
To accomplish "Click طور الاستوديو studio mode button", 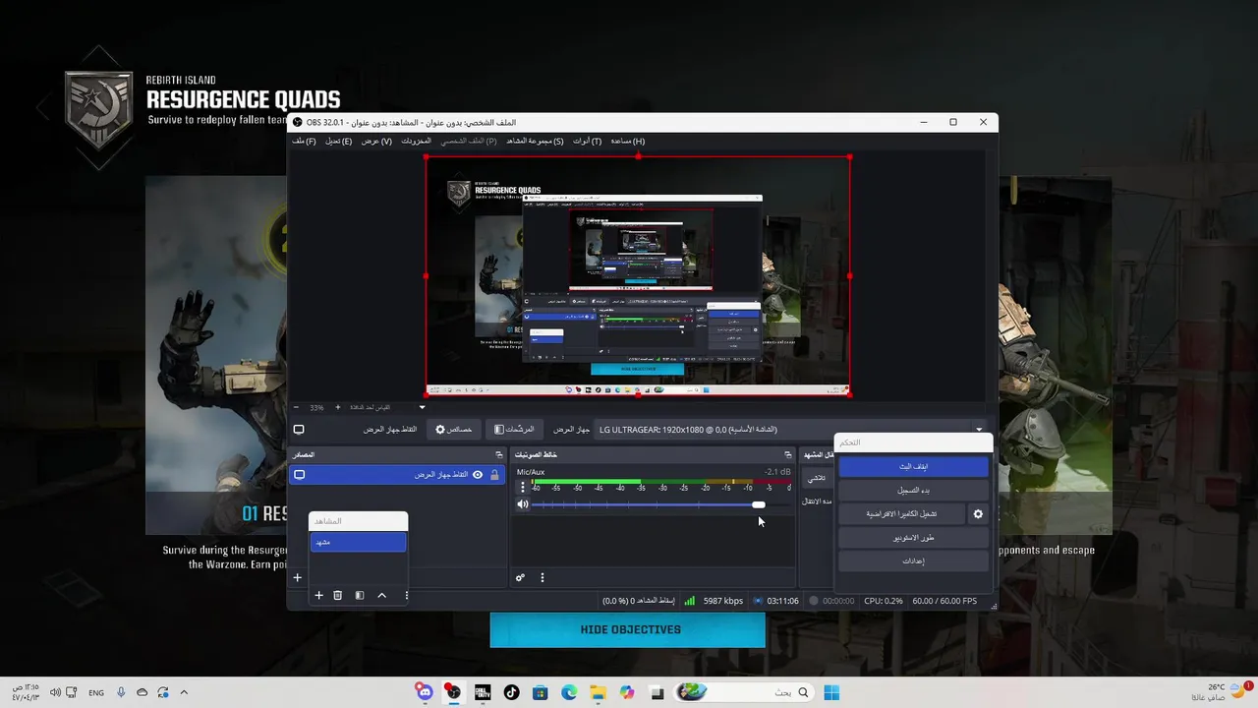I will tap(913, 537).
